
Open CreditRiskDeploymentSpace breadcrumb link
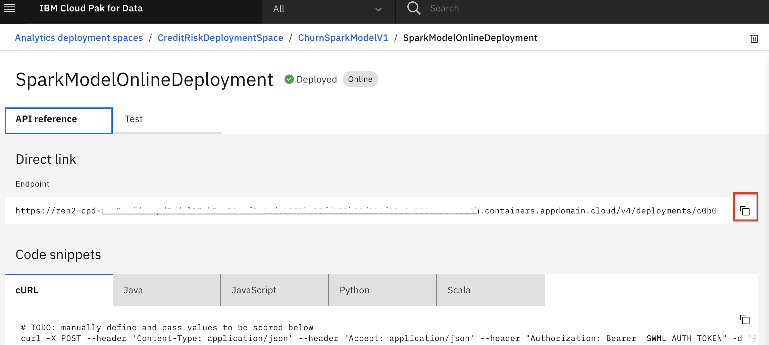point(220,38)
